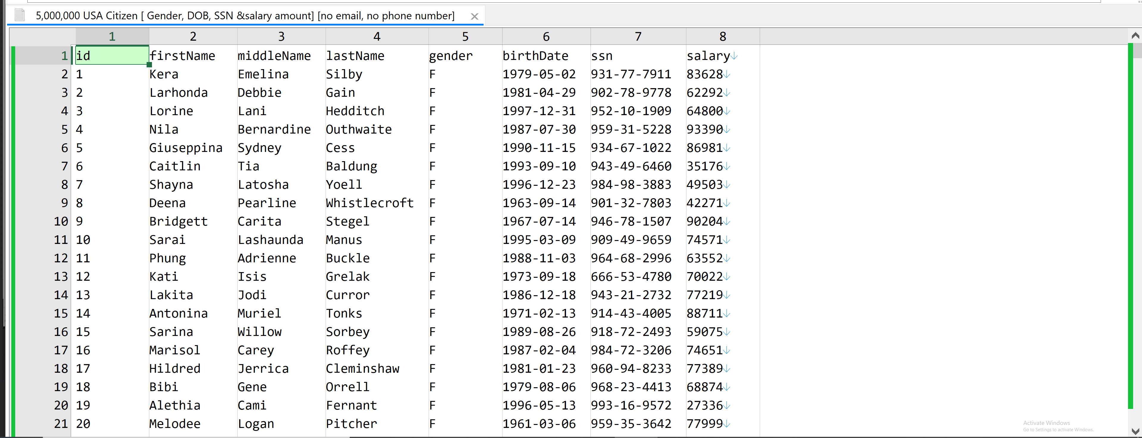Select column header 3
Screen dimensions: 1142x438
click(281, 36)
